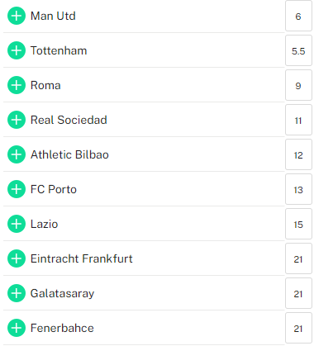
Task: Select odds 15 for Lazio
Action: click(x=298, y=224)
